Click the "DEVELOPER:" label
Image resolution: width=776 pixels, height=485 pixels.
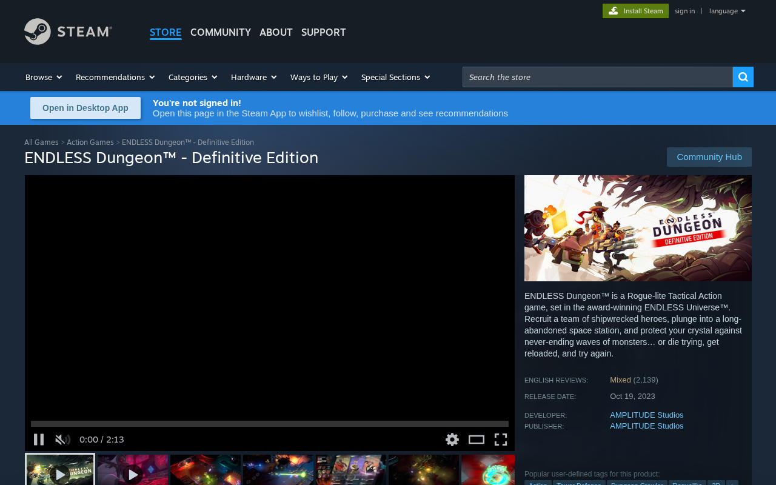546,415
